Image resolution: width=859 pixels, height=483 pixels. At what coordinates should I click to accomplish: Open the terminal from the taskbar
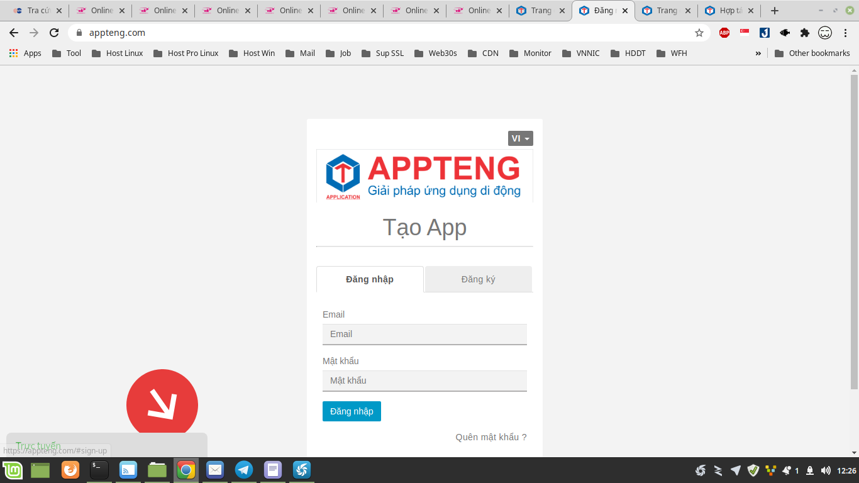(x=99, y=470)
